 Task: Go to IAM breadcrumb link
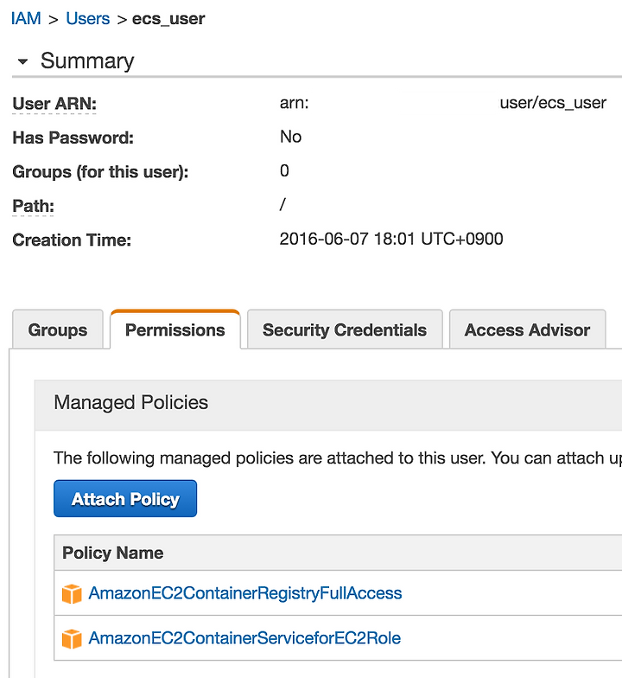point(26,19)
